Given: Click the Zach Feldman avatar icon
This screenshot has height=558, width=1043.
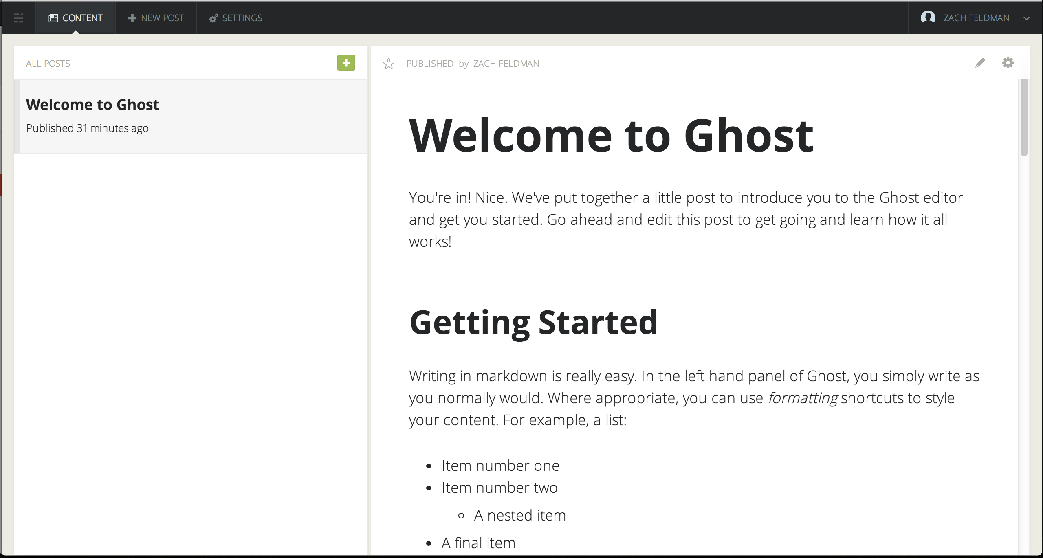Looking at the screenshot, I should point(928,18).
